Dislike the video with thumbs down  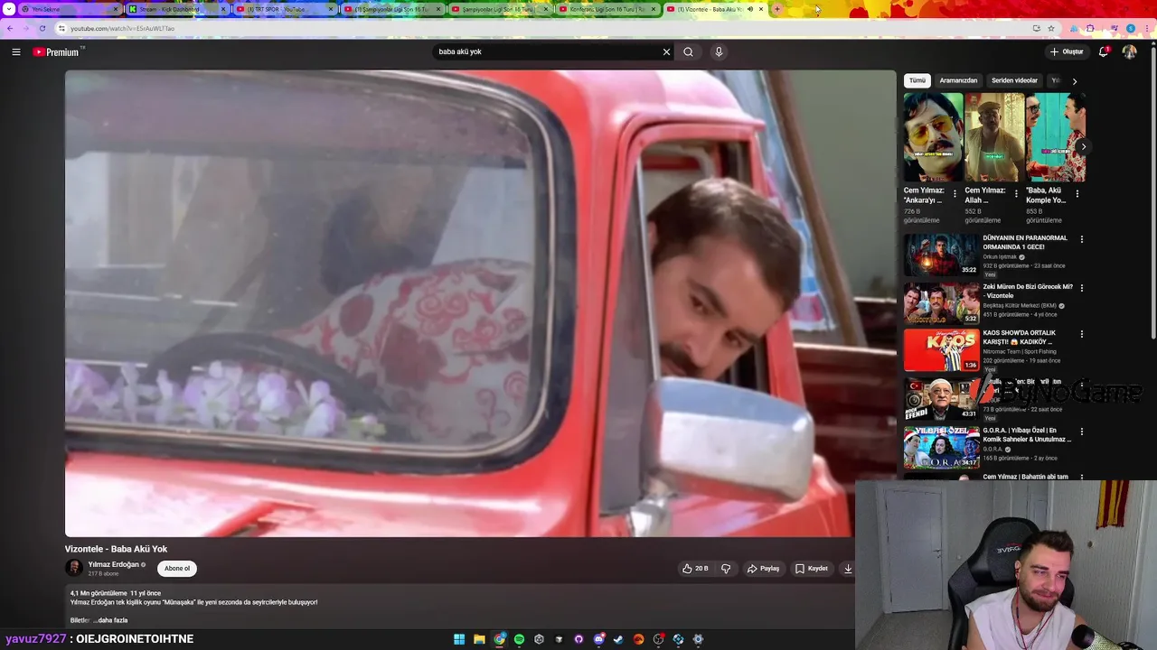(x=725, y=569)
